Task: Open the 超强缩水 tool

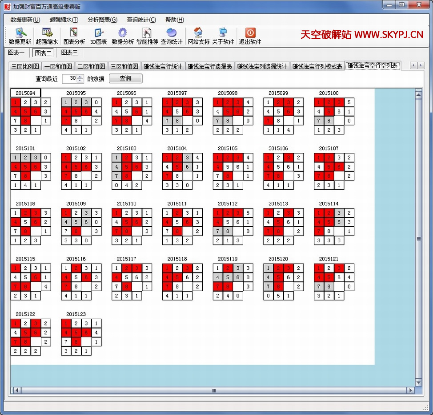Action: pos(47,33)
